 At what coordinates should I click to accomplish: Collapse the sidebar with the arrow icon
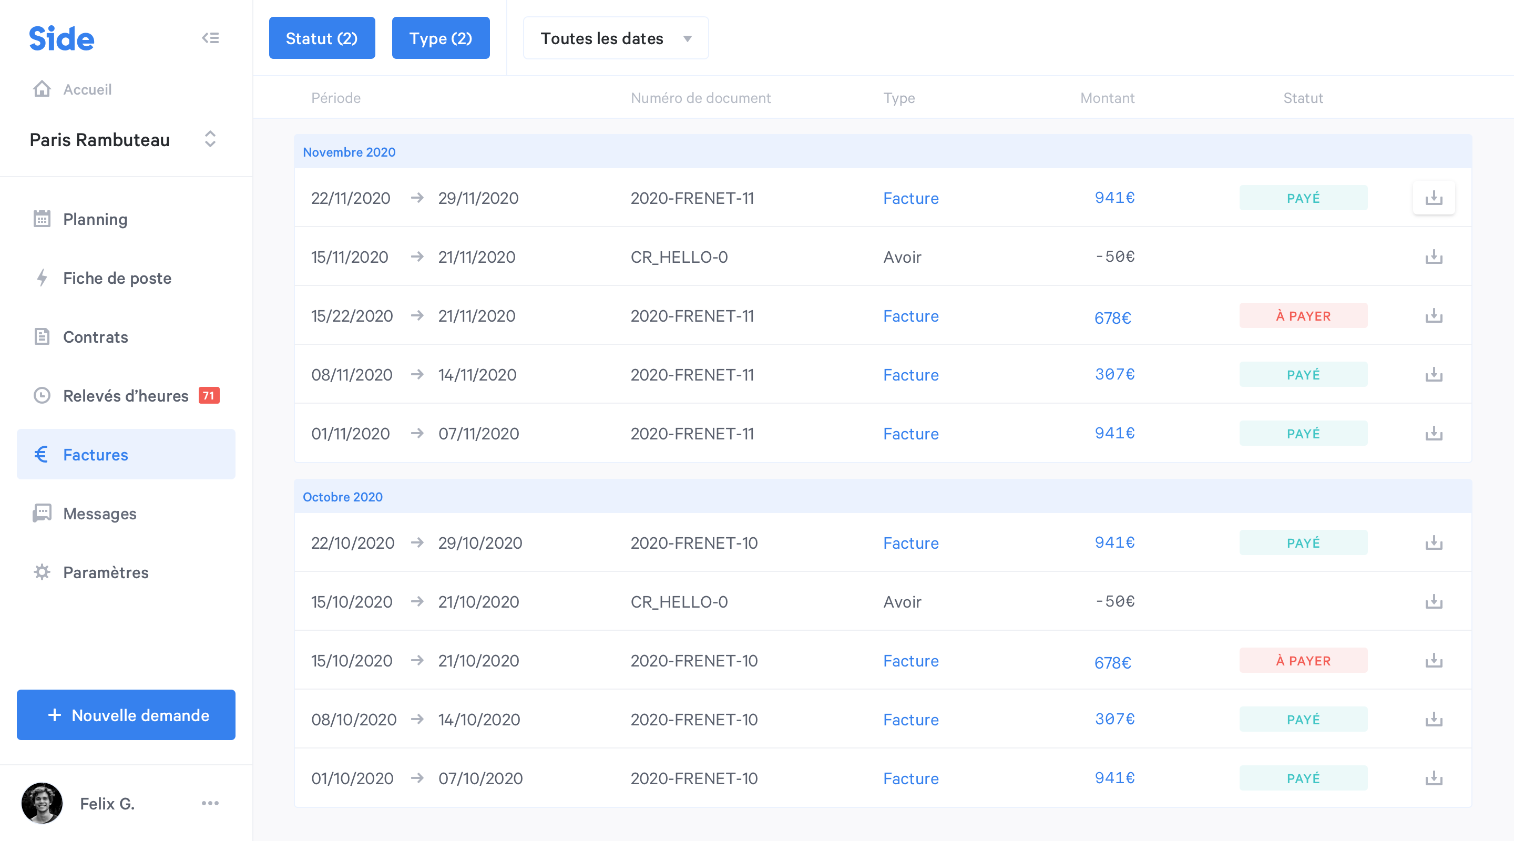click(210, 38)
